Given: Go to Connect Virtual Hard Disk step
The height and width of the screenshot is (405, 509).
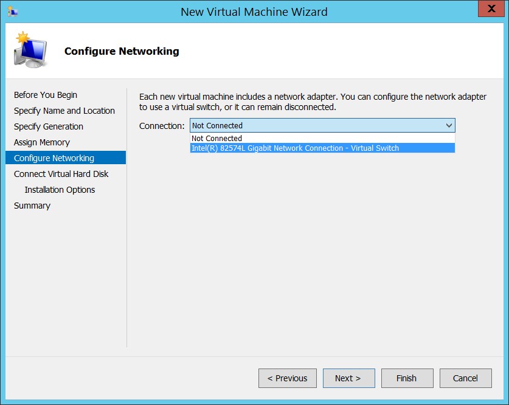Looking at the screenshot, I should coord(61,174).
